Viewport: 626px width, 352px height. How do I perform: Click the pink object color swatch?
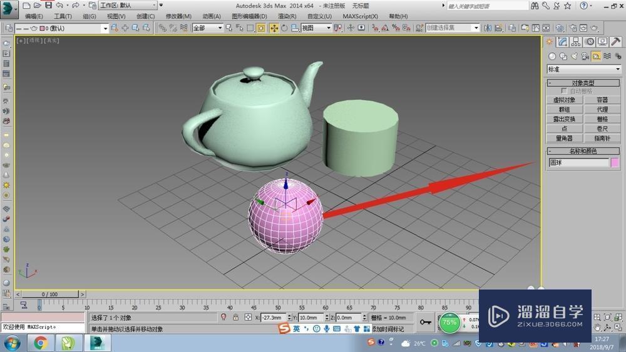615,163
